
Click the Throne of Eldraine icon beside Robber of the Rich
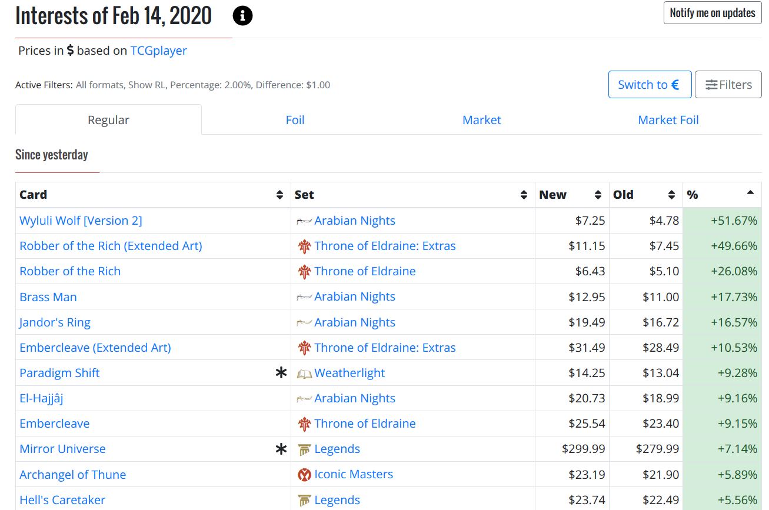(x=304, y=272)
